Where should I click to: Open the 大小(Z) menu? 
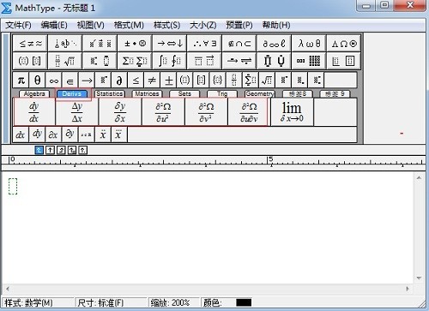pyautogui.click(x=203, y=26)
